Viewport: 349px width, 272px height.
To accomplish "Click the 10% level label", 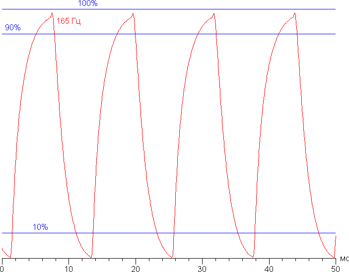I will click(40, 227).
